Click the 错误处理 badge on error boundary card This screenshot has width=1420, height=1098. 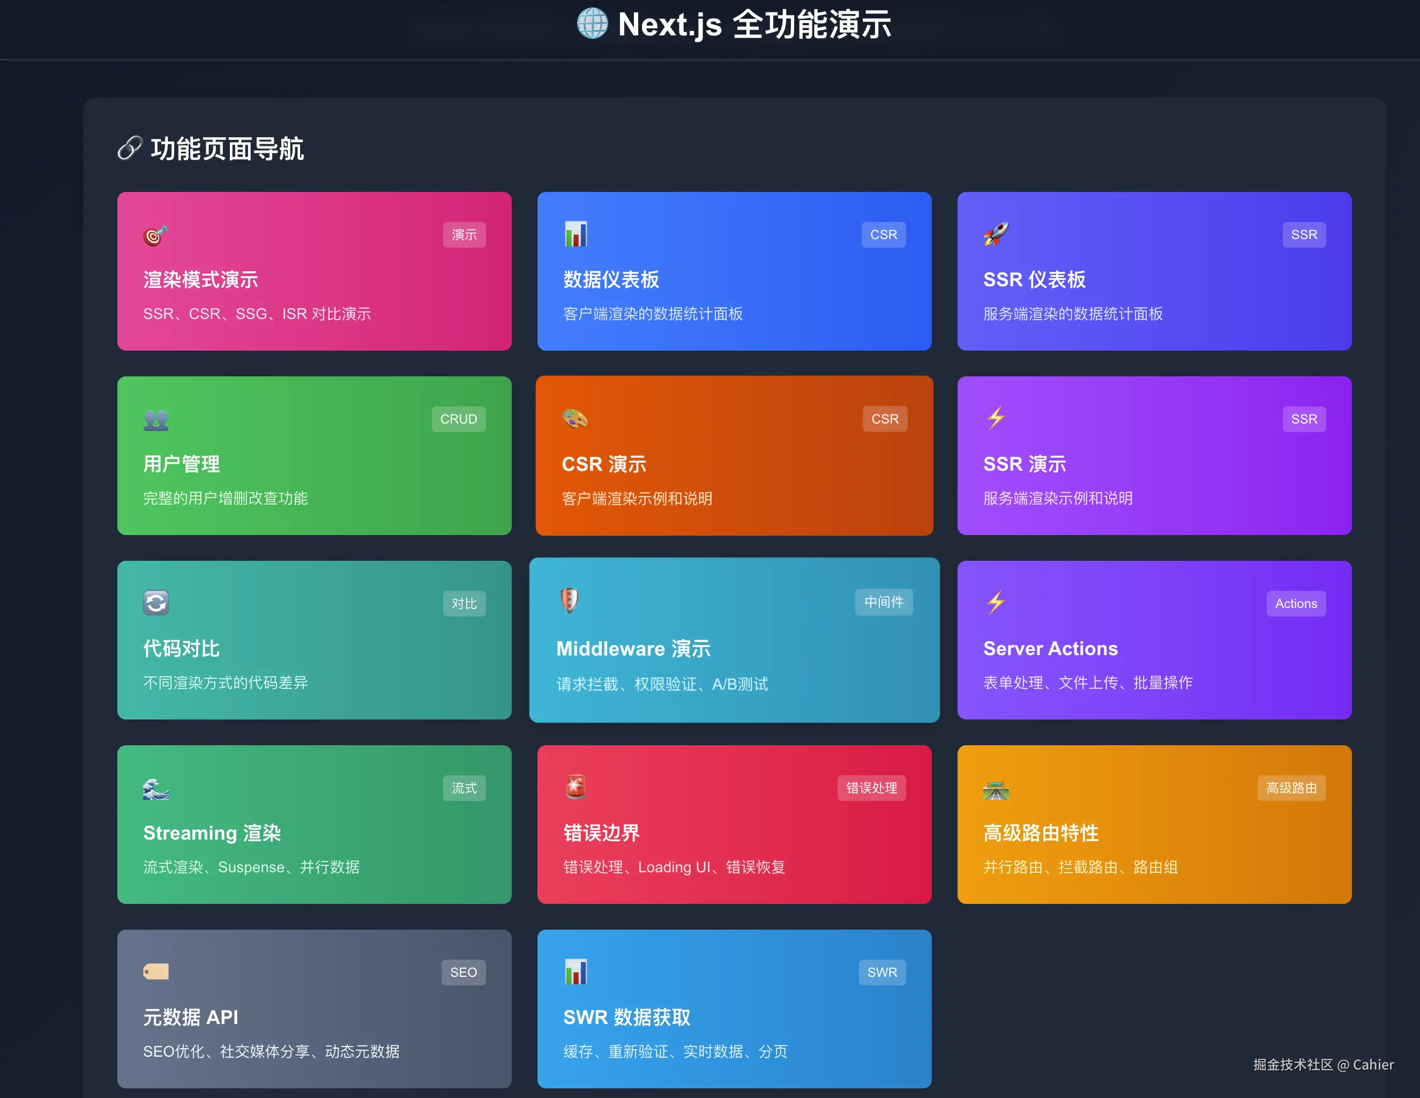pos(871,788)
